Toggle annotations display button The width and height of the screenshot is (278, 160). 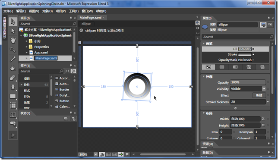[x=127, y=154]
